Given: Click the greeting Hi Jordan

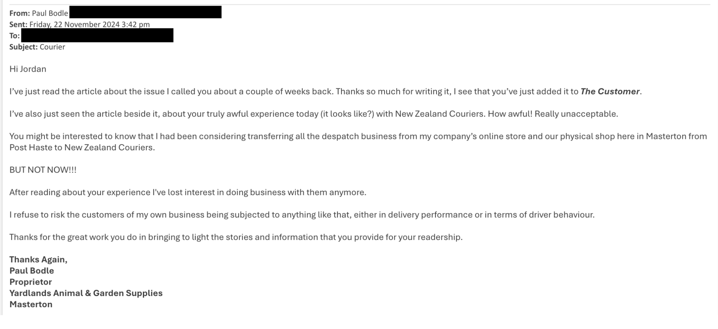Looking at the screenshot, I should (28, 69).
